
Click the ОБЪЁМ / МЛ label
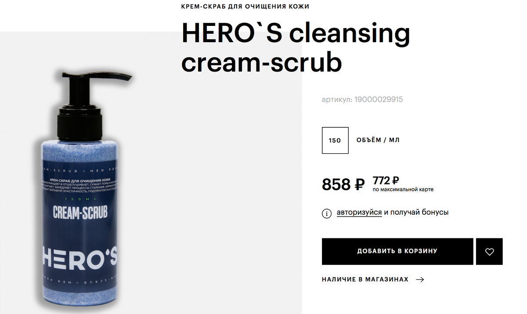378,141
